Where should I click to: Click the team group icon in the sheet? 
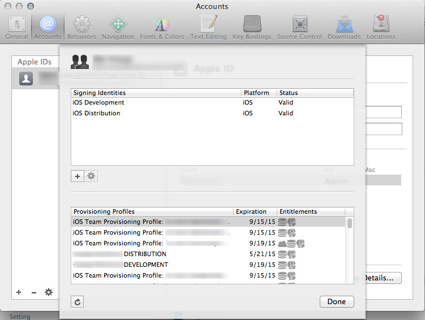(80, 62)
